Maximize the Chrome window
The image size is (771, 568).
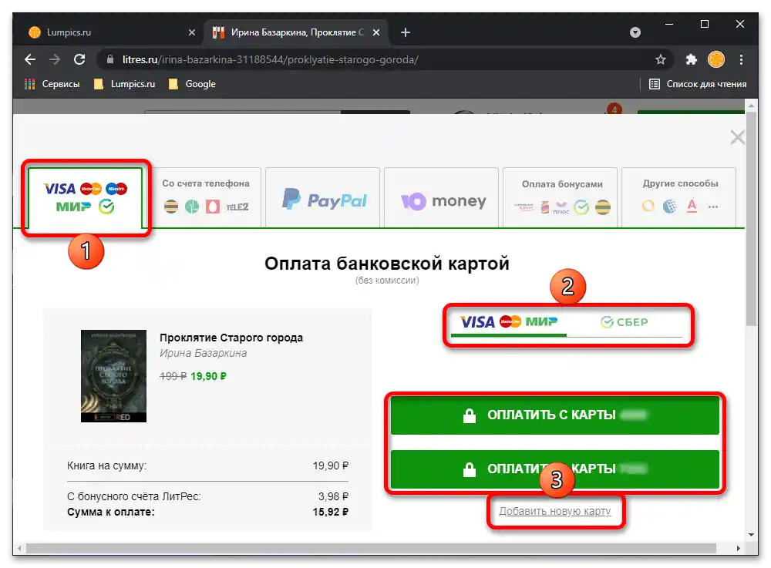[705, 24]
